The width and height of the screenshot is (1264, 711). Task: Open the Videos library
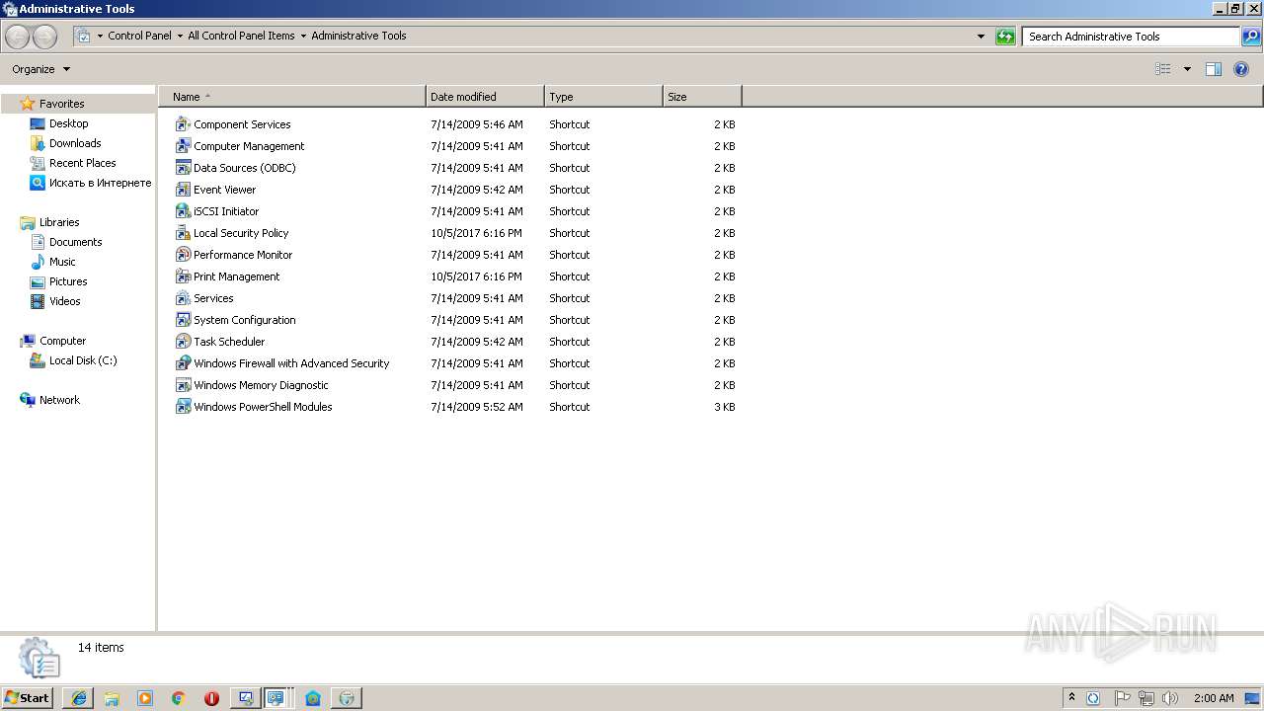[x=64, y=301]
